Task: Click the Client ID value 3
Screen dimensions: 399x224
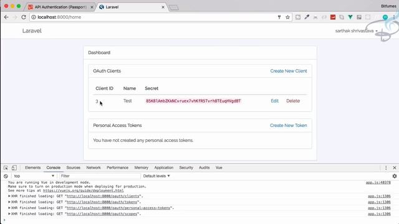Action: [x=97, y=101]
